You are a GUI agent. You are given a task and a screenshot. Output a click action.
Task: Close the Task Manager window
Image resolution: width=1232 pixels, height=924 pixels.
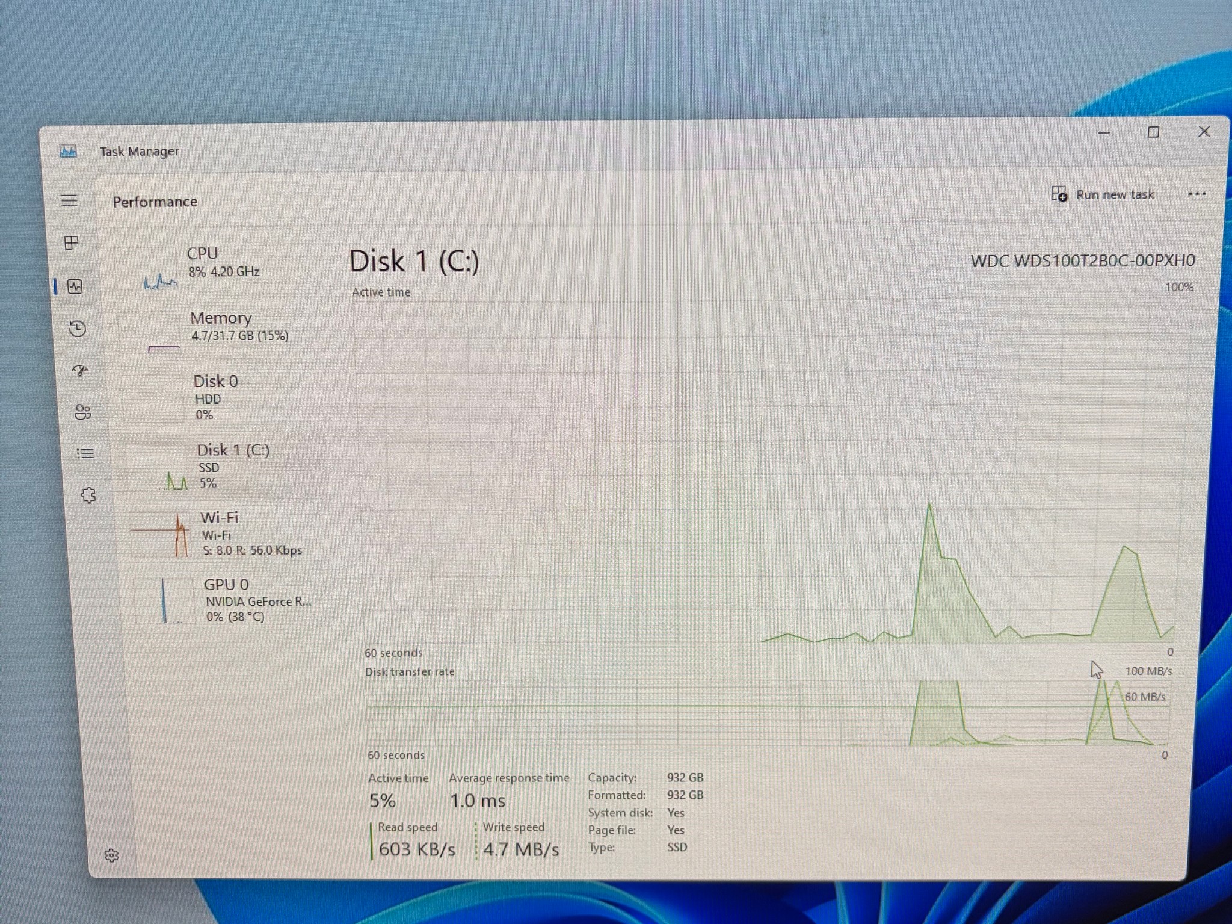click(1204, 131)
